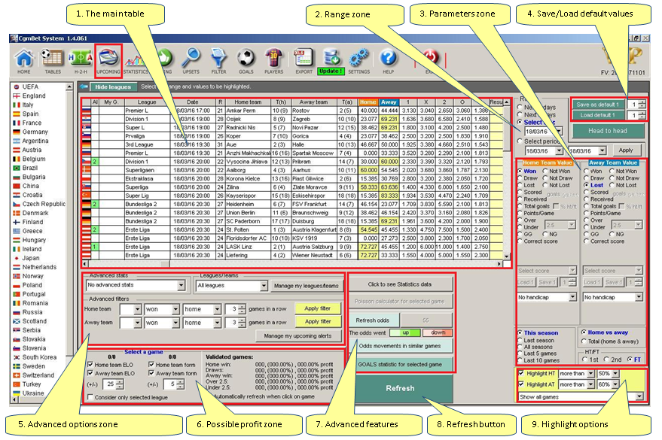662x440 pixels.
Task: Click the Head to head button
Action: 608,131
